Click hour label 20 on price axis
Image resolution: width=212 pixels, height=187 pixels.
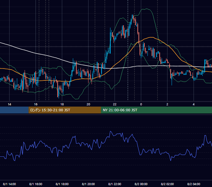[x=88, y=104]
